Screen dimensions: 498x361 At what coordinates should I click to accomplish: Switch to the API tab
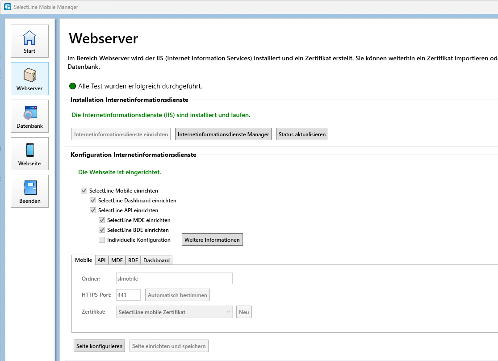[101, 260]
